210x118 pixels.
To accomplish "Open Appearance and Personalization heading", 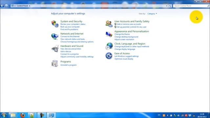I will point(132,31).
